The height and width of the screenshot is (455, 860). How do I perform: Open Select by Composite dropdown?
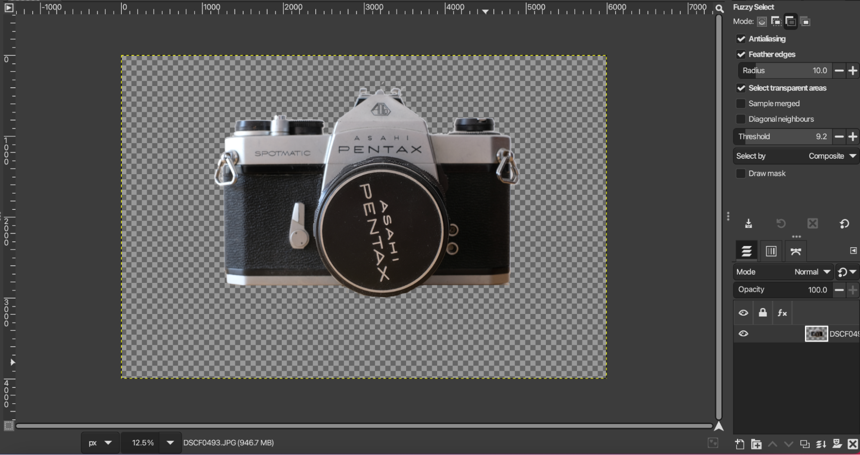[x=796, y=156]
